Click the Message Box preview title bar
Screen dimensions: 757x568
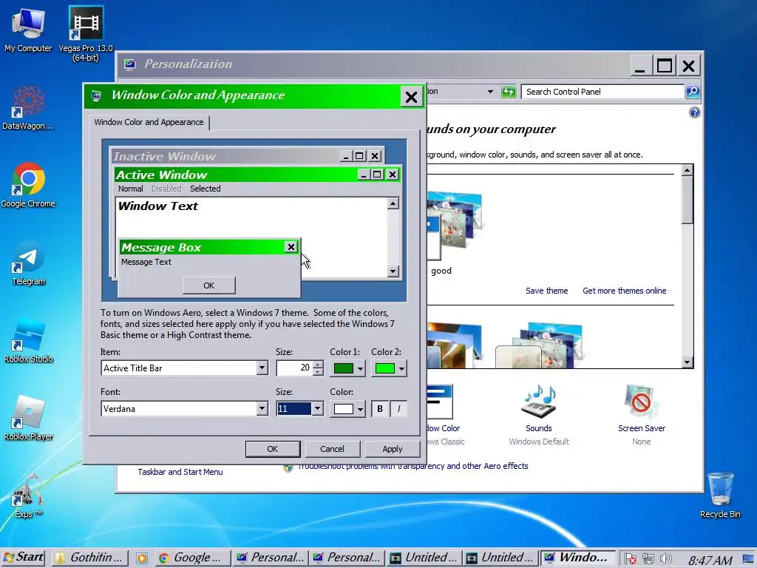tap(202, 247)
